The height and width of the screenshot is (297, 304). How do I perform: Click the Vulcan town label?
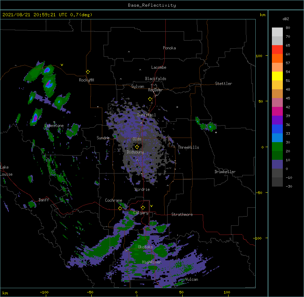[x=191, y=279]
